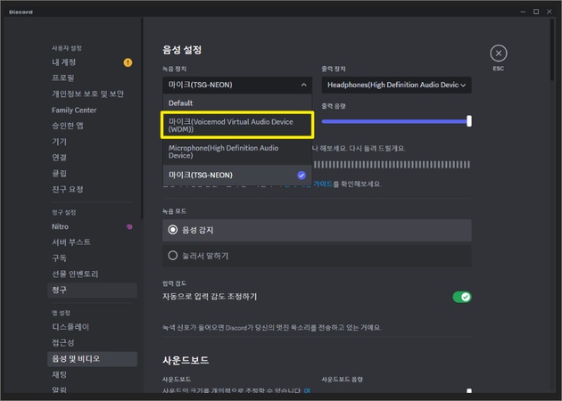This screenshot has height=401, width=562.
Task: Click the main content vertical scrollbar
Action: point(552,50)
